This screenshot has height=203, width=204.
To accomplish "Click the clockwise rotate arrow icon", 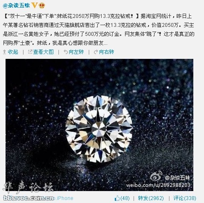I will coord(96,52).
